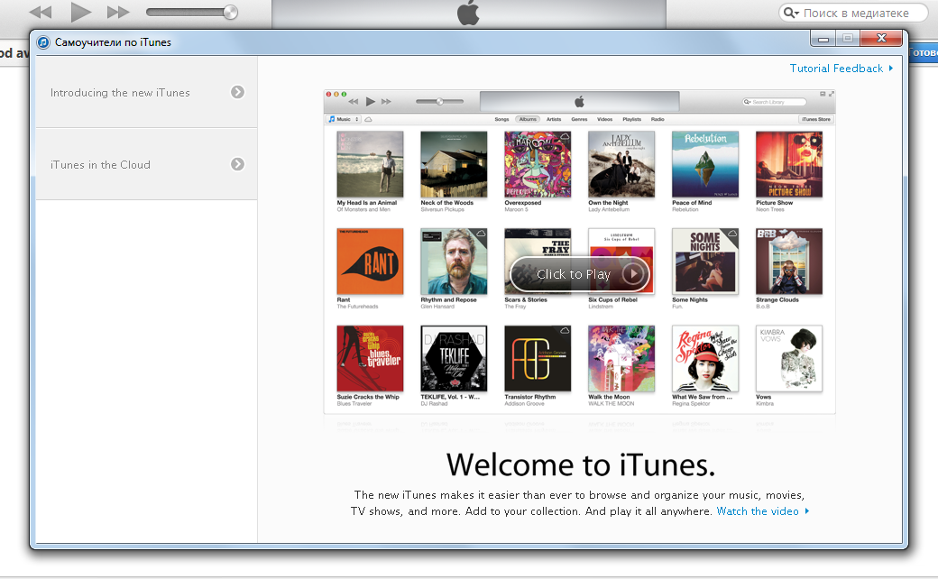Select Introducing the new iTunes tutorial
The width and height of the screenshot is (938, 579).
click(120, 93)
